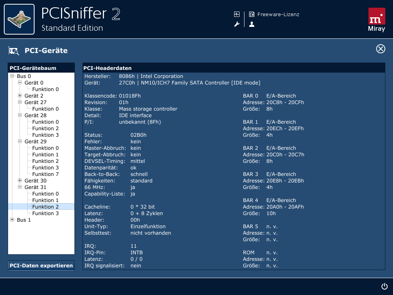The width and height of the screenshot is (393, 295).
Task: Close the PCI-Geräte view with the X
Action: pos(380,49)
